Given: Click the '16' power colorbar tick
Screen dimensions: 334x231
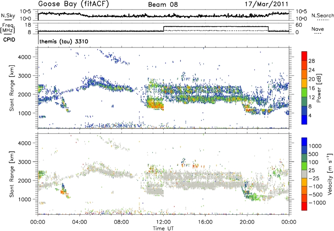Looking at the screenshot, I should (x=311, y=88).
